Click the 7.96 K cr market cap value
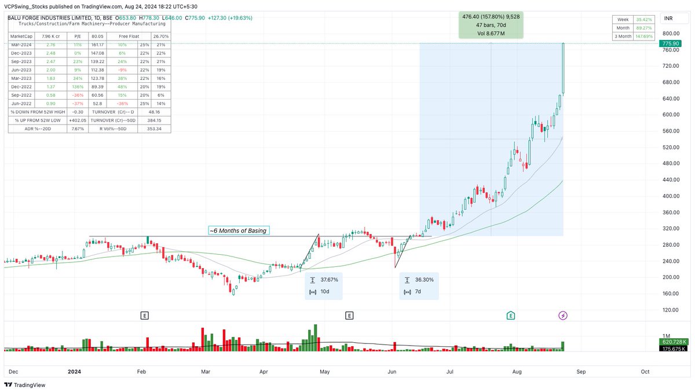This screenshot has height=392, width=695. coord(51,36)
